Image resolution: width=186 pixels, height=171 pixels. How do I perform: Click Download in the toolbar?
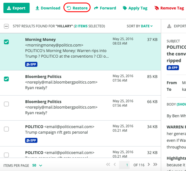48,8
